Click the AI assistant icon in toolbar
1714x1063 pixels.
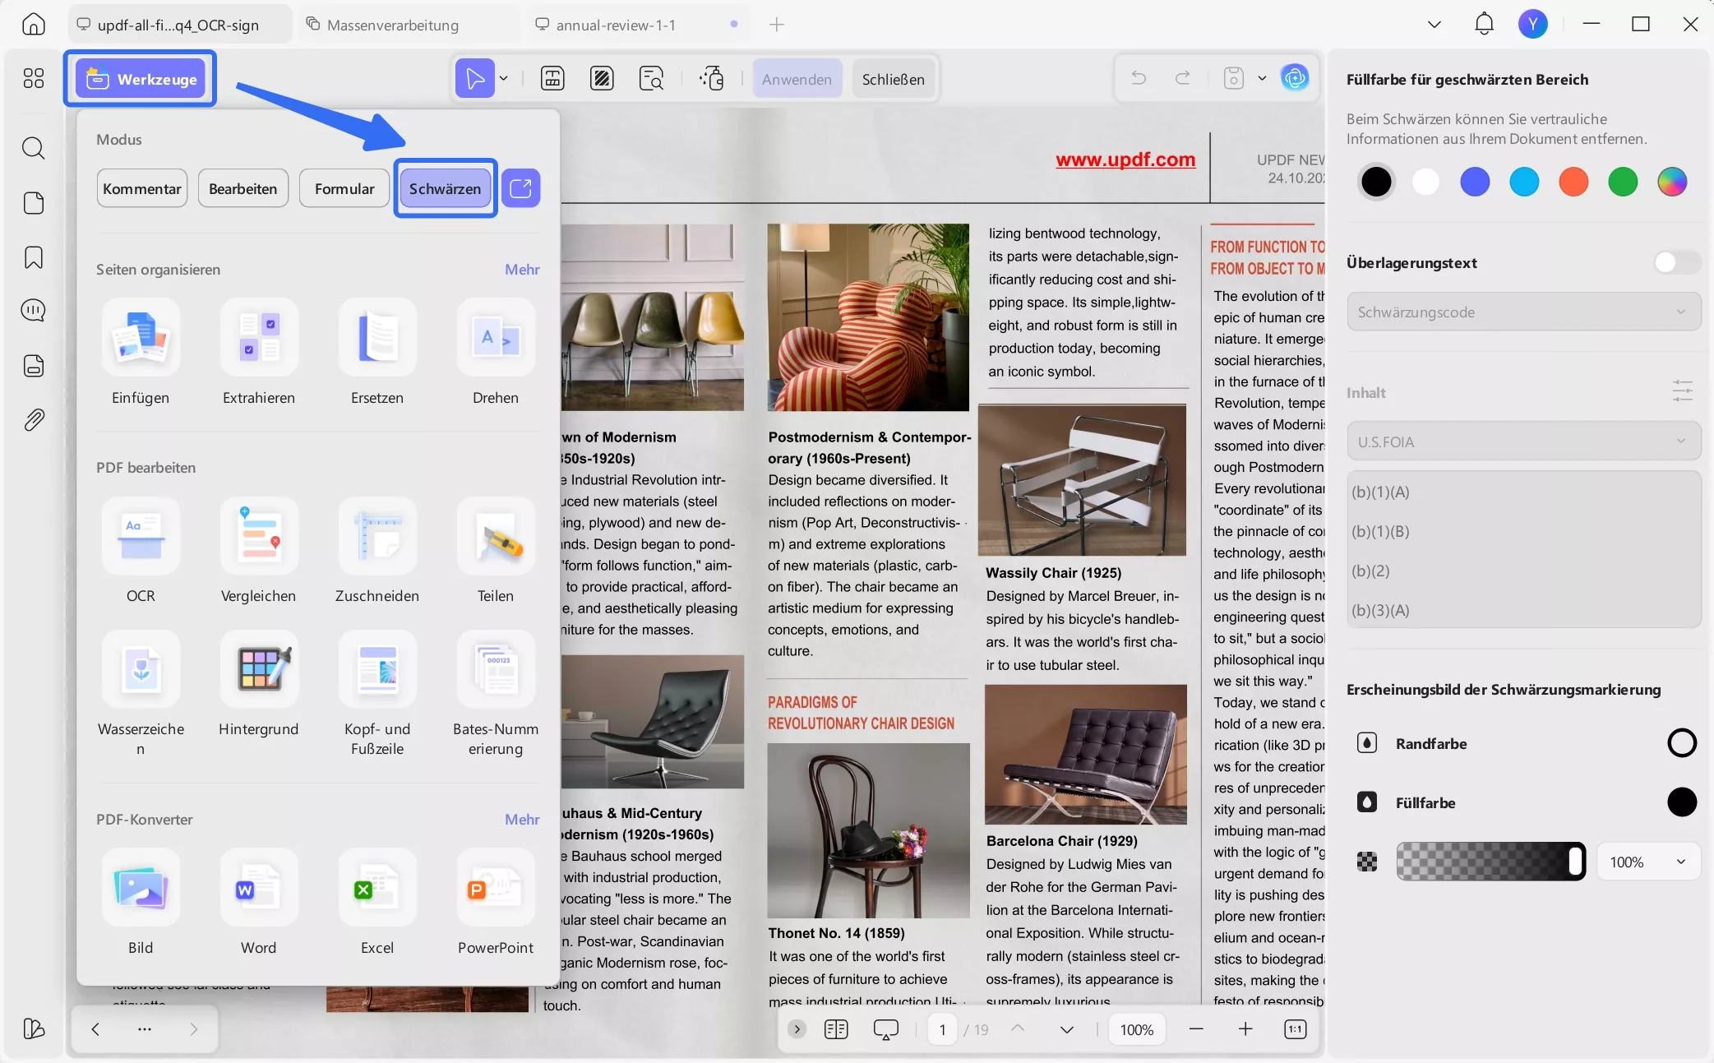tap(1295, 79)
